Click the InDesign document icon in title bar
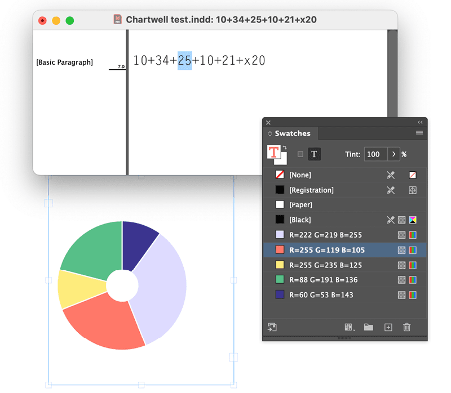The image size is (451, 393). click(117, 19)
